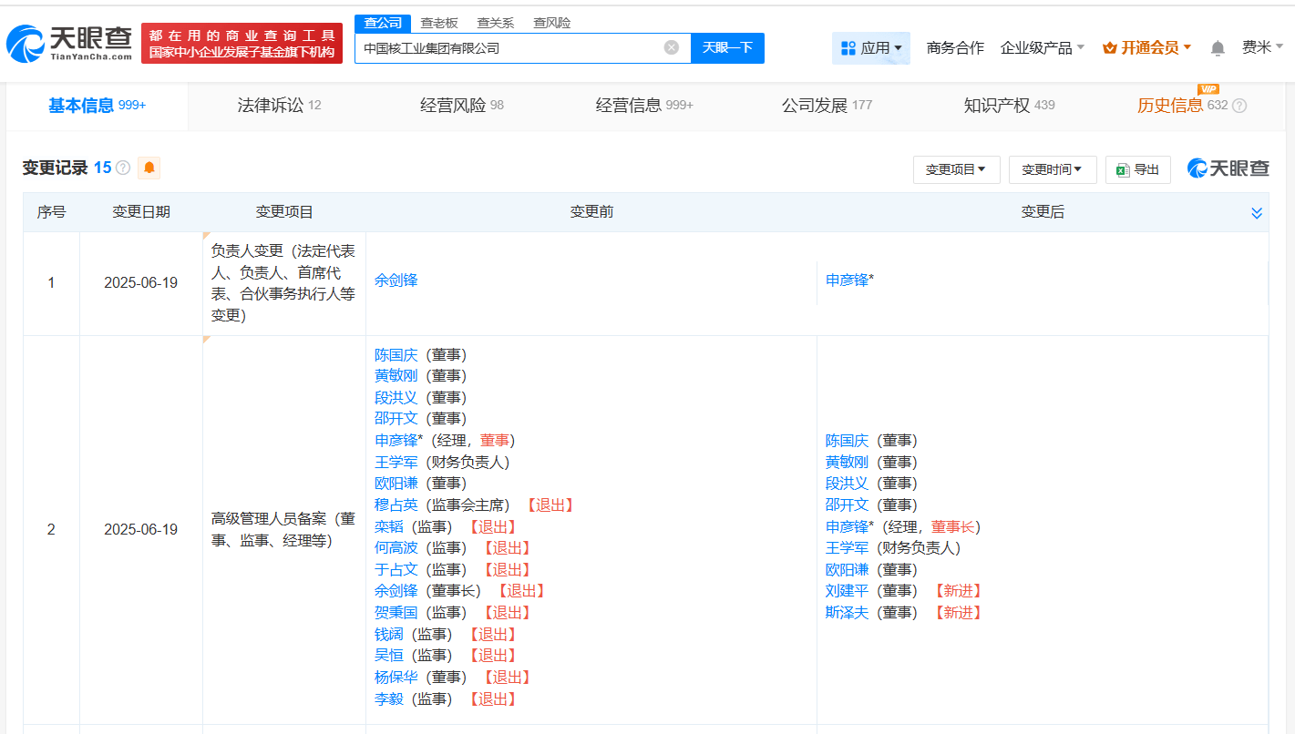The image size is (1295, 734).
Task: Open 李毅 (监事) profile link
Action: (x=389, y=699)
